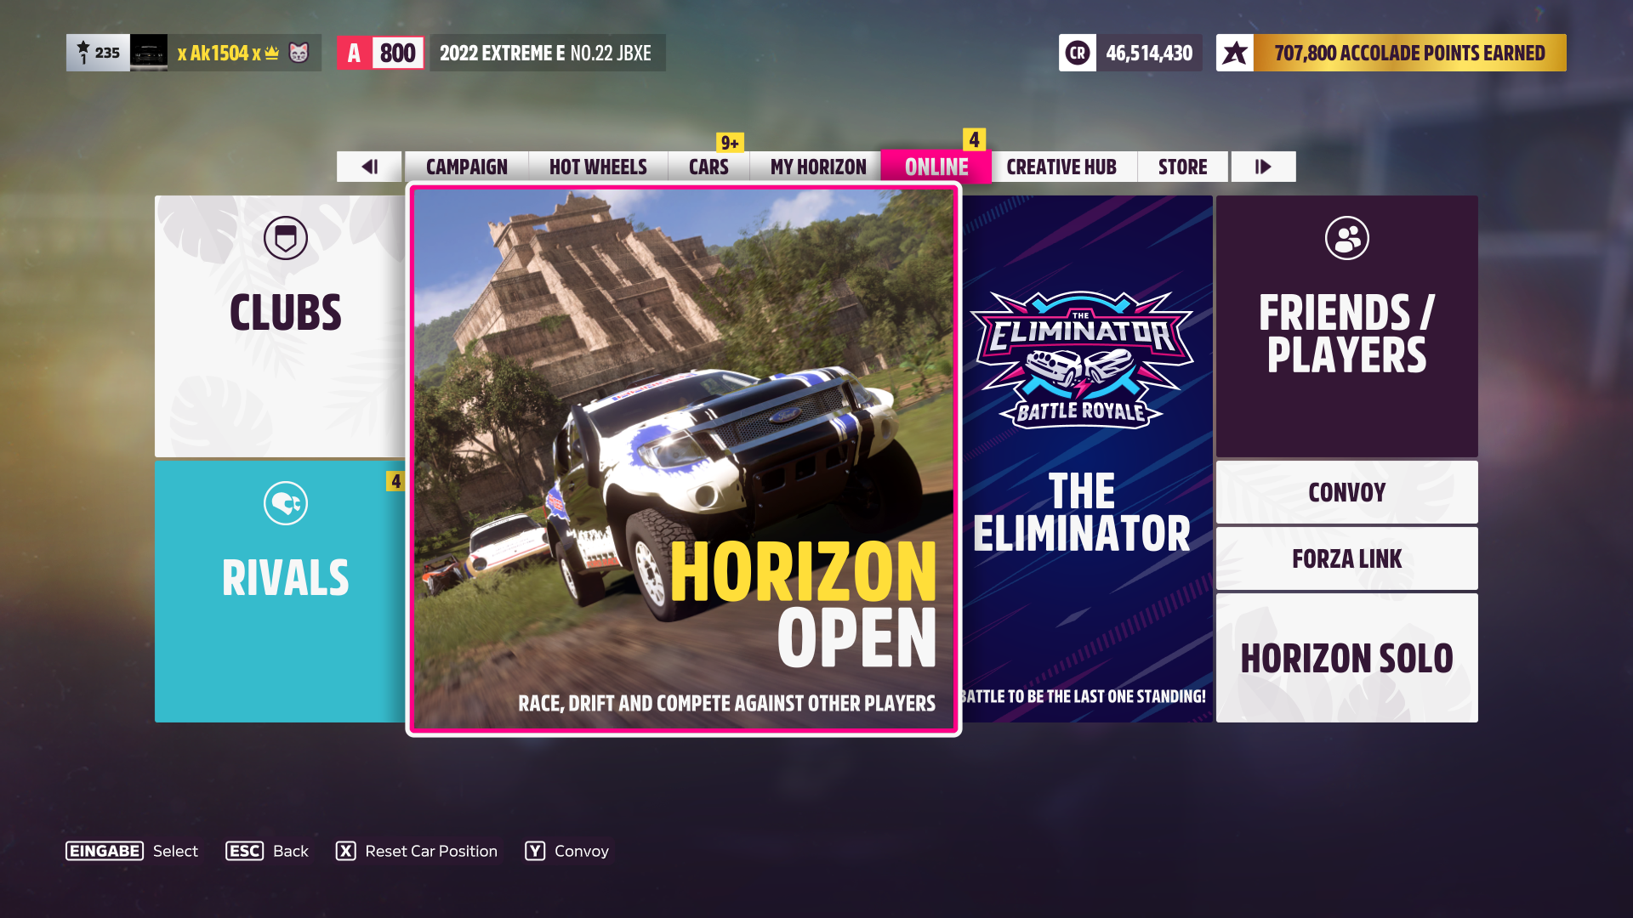Open the Convoy tile
The height and width of the screenshot is (918, 1633).
[x=1346, y=492]
